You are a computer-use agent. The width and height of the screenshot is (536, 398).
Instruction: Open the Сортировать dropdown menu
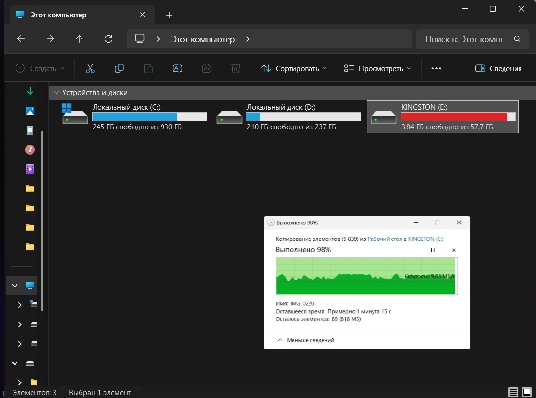tap(294, 68)
